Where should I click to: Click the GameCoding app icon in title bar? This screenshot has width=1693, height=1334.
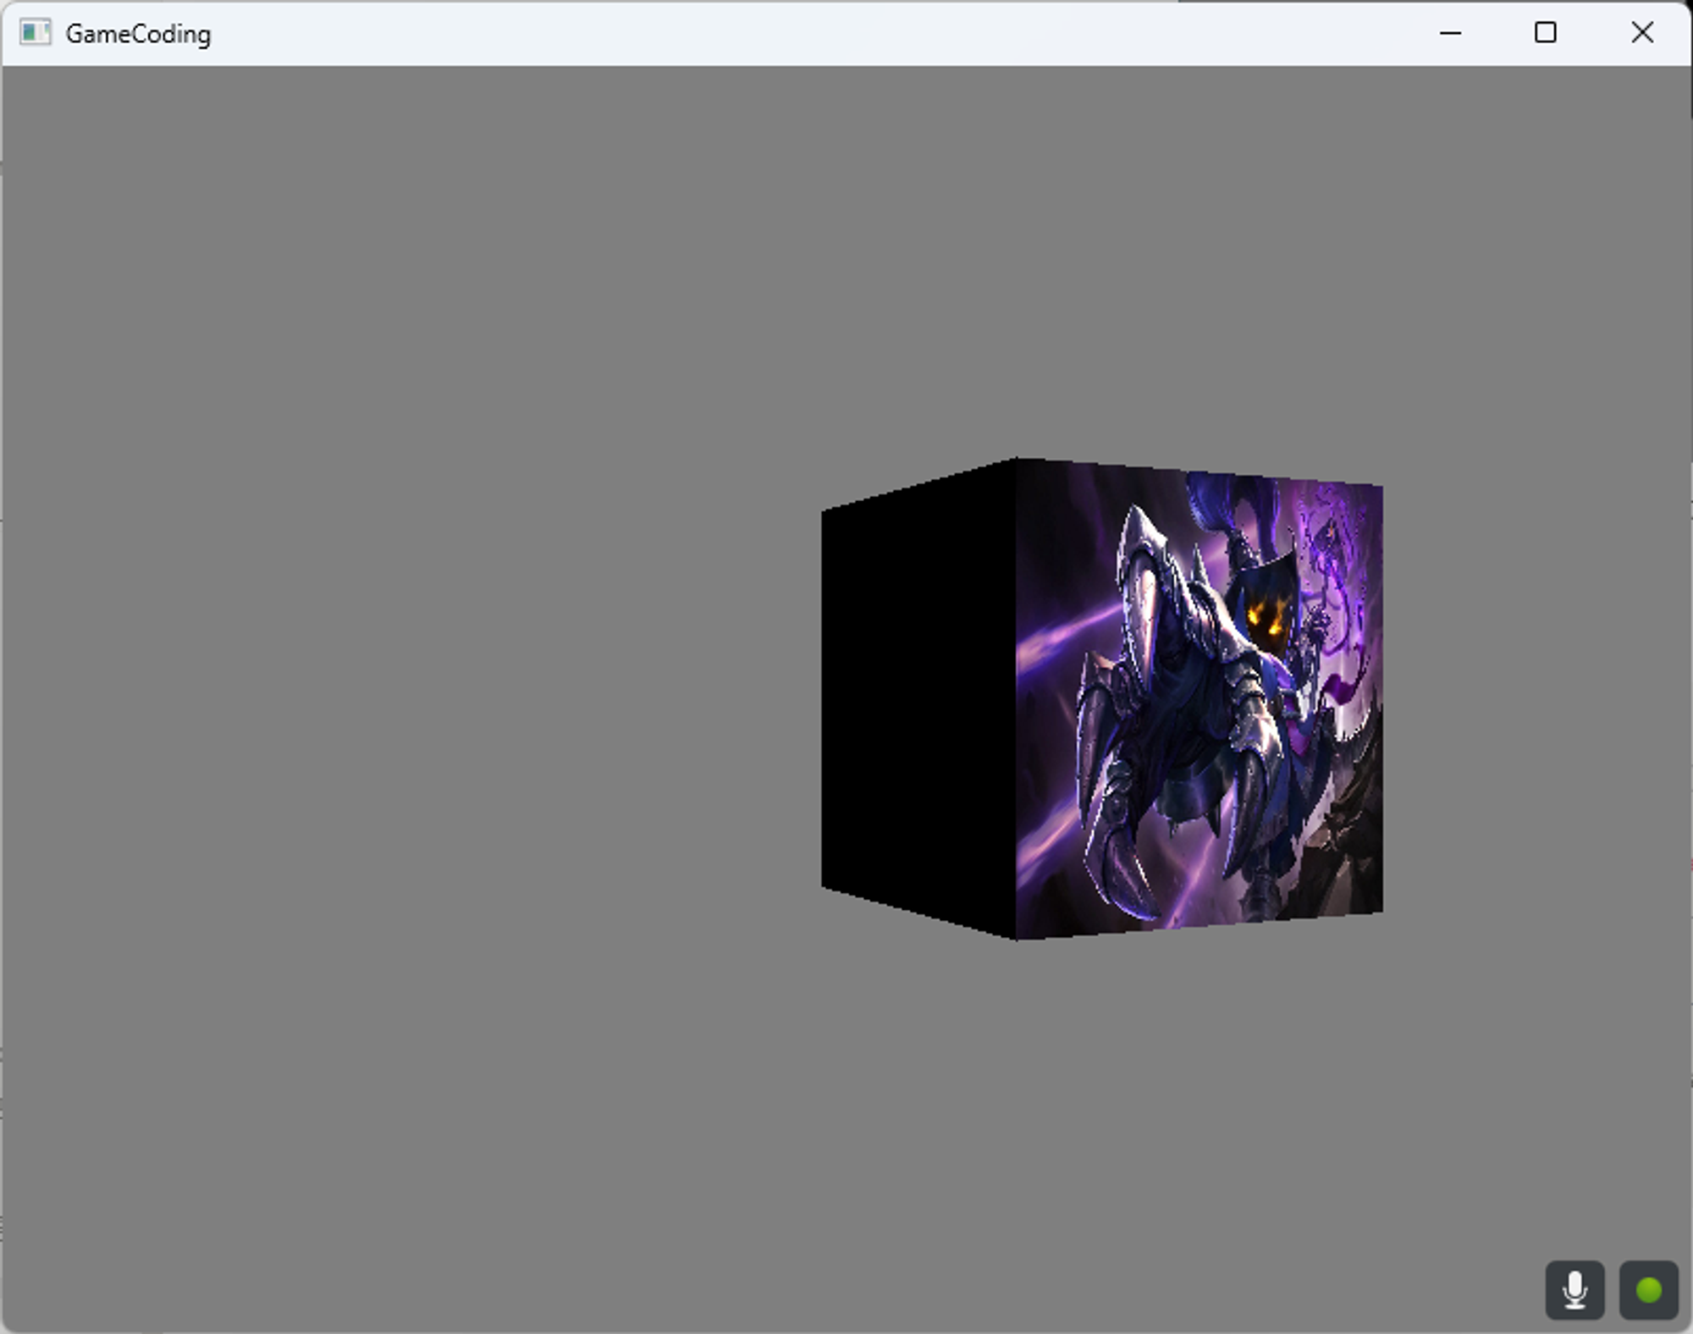(x=35, y=33)
